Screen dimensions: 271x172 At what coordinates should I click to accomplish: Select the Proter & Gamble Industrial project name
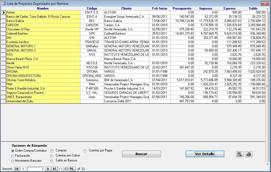(x=43, y=89)
